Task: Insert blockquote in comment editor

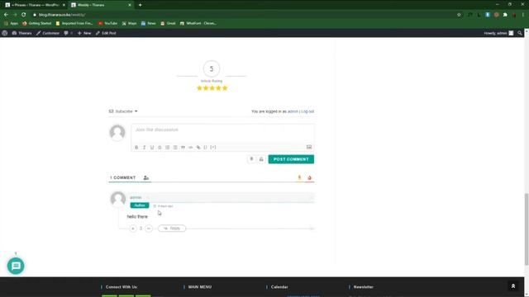Action: click(183, 148)
